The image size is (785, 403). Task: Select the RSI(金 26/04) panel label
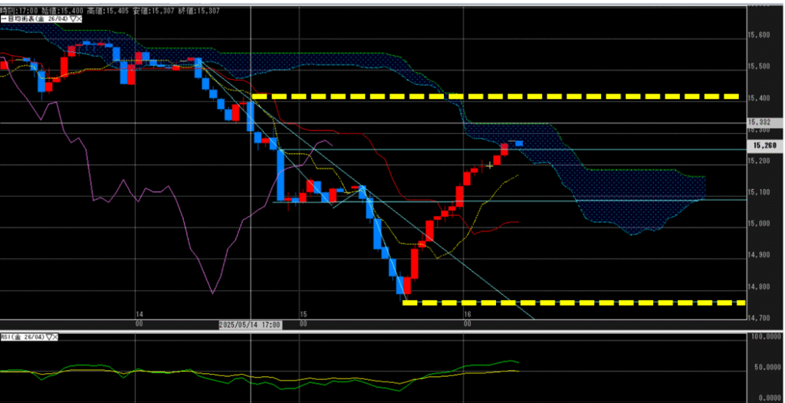(23, 337)
